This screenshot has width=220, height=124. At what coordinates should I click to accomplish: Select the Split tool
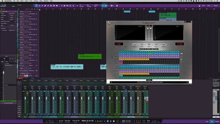click(42, 6)
